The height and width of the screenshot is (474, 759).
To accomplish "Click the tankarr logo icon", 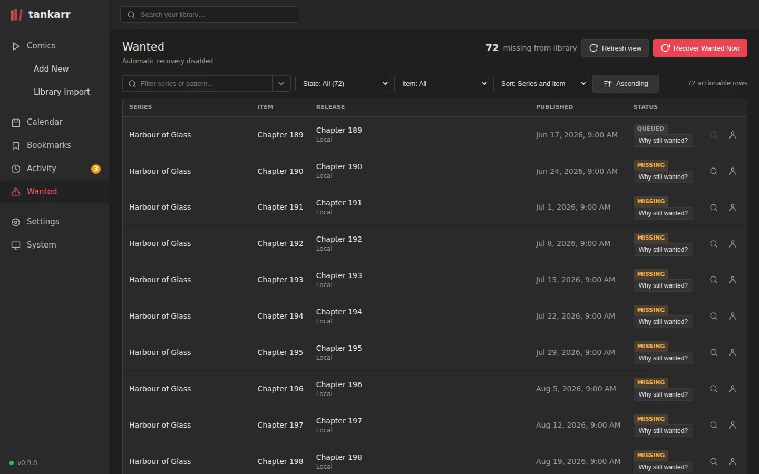I will [x=16, y=15].
